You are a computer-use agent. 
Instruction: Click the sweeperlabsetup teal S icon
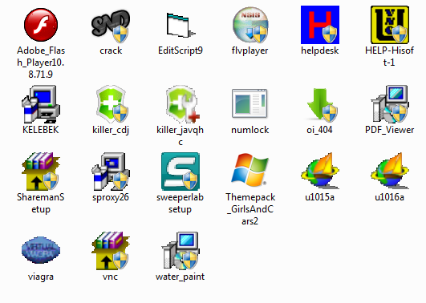click(x=181, y=172)
